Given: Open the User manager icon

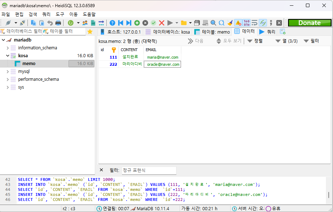Looking at the screenshot, I should pos(85,23).
